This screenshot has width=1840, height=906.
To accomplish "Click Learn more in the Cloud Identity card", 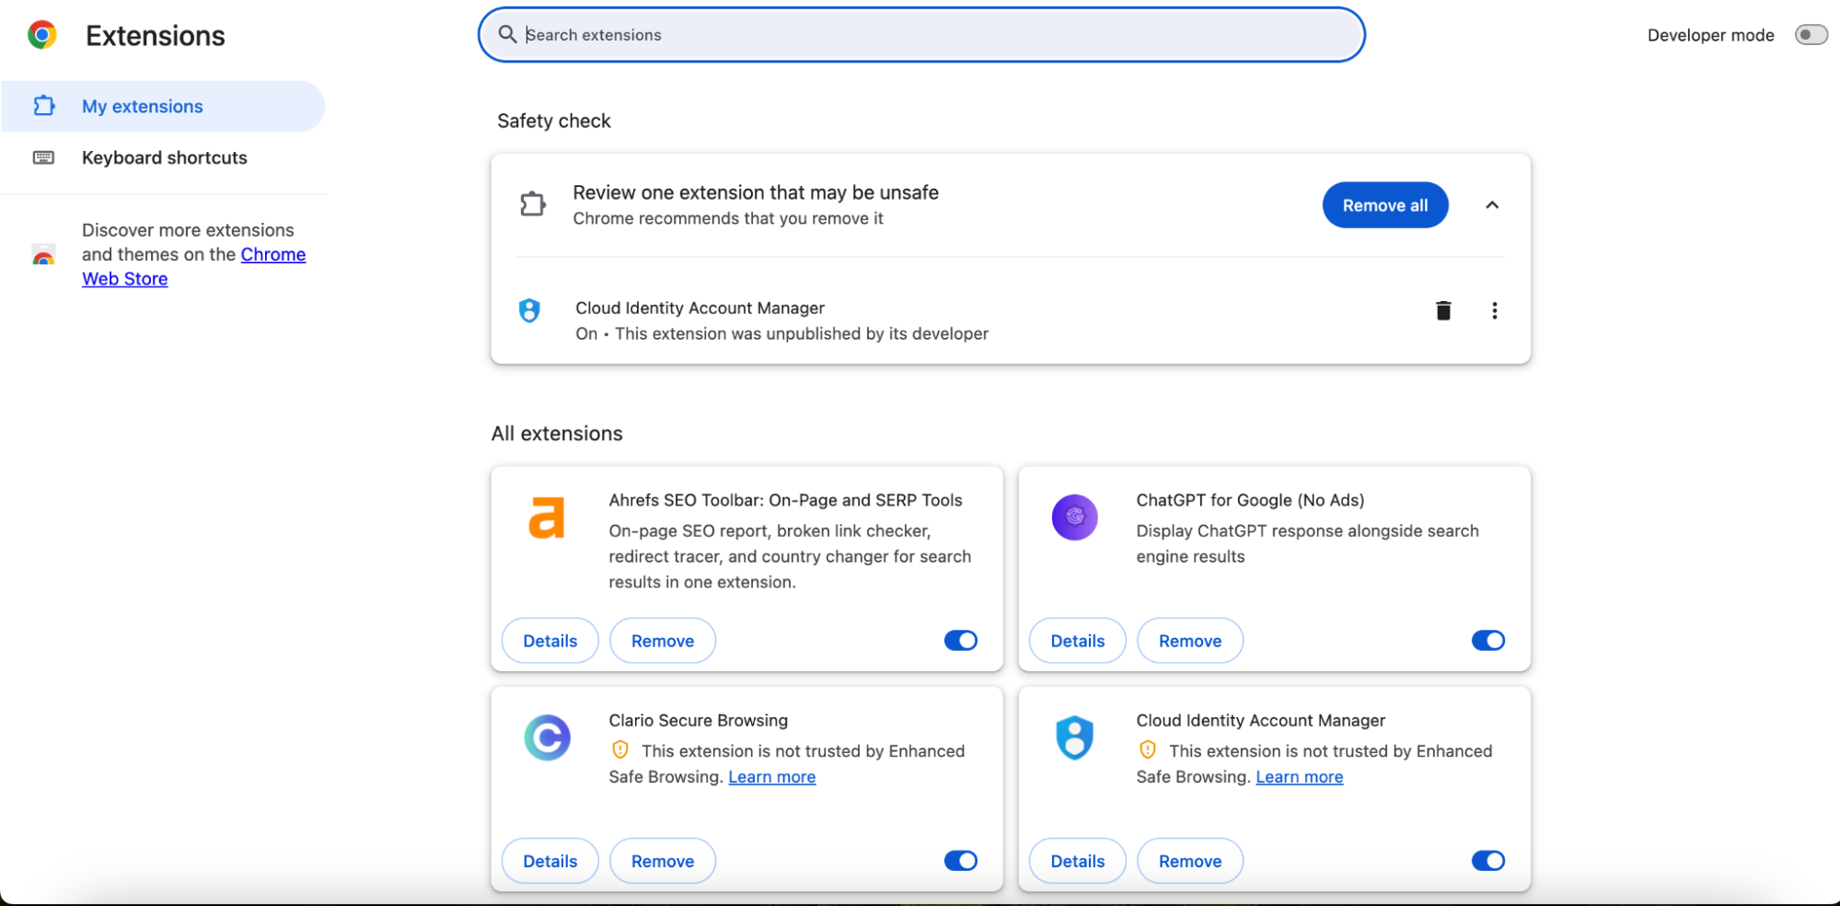I will click(x=1299, y=776).
